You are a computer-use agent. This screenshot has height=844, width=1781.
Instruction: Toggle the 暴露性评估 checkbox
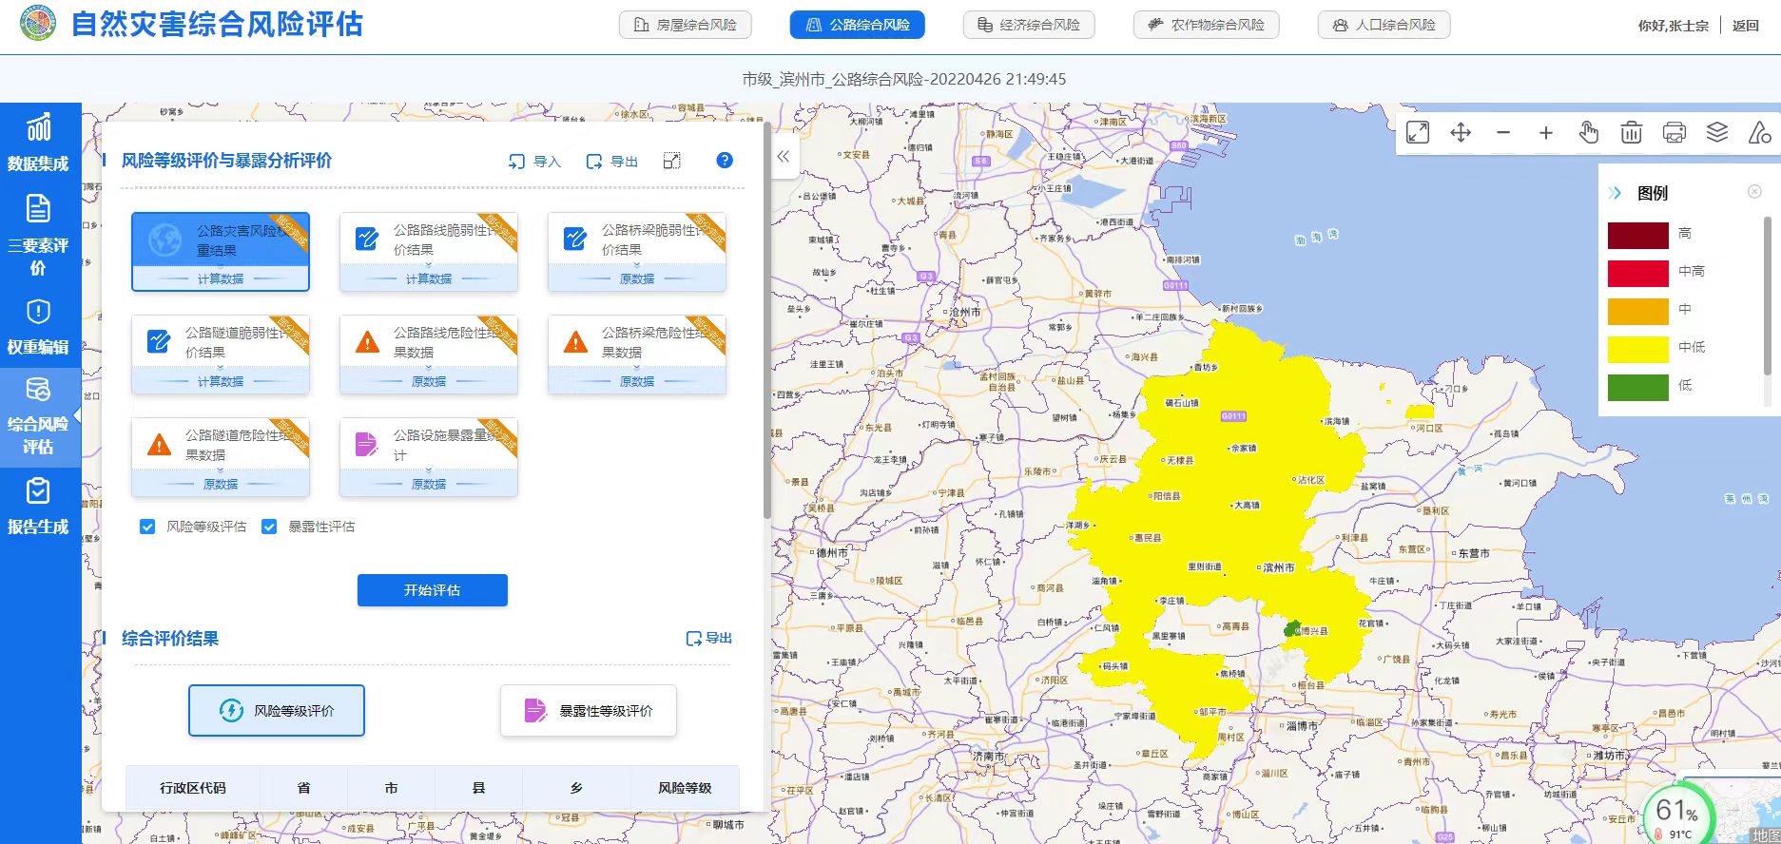pos(269,527)
